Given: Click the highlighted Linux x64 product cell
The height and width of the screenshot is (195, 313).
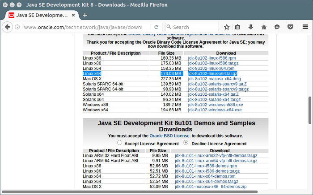Looking at the screenshot, I should [92, 73].
